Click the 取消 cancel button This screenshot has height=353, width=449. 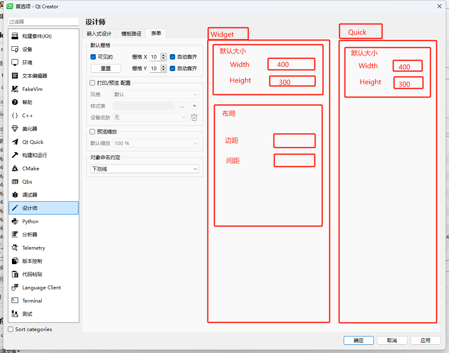[392, 341]
